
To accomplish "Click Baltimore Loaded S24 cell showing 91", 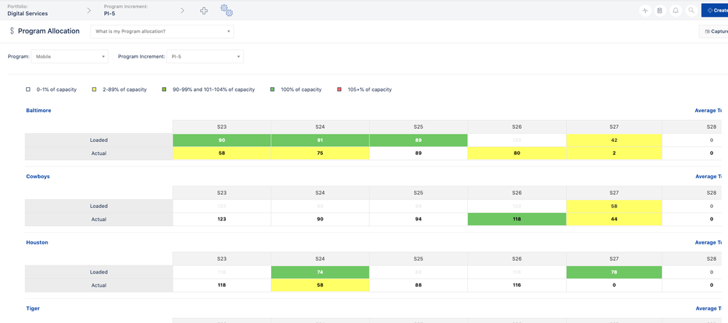I will [321, 140].
